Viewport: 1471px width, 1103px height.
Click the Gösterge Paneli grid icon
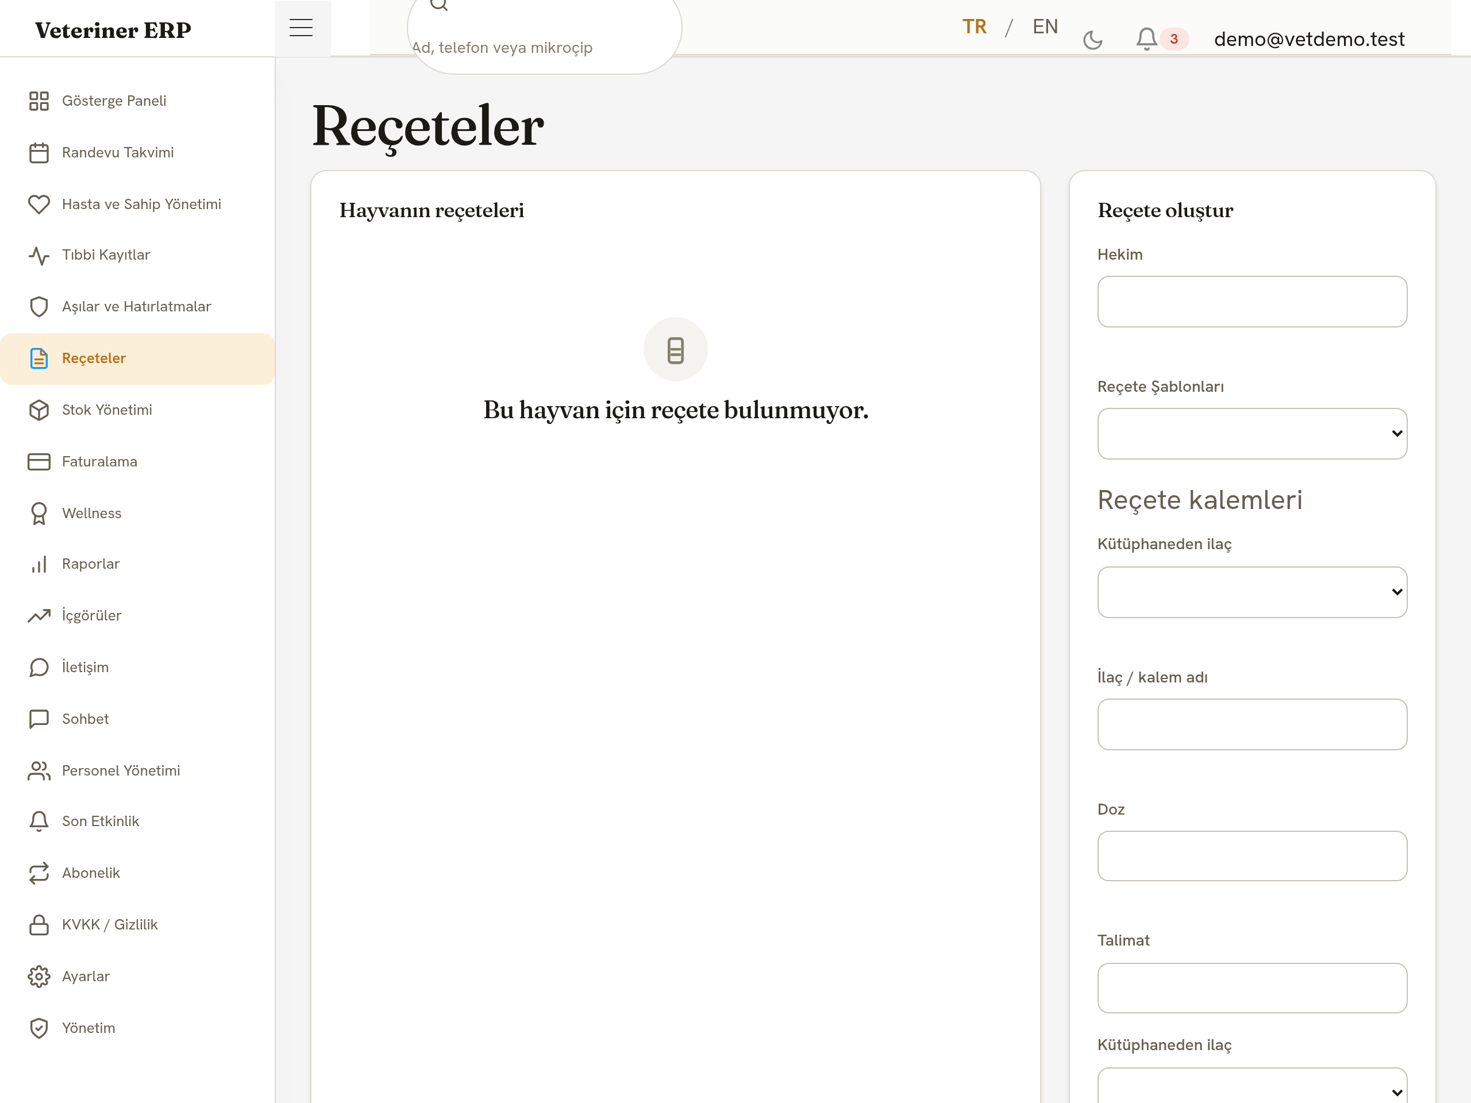pos(38,101)
